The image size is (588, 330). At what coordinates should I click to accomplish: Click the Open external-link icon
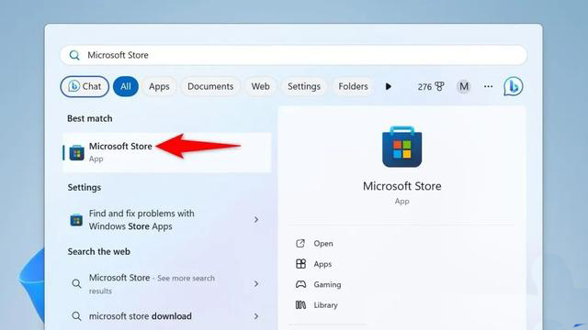point(300,244)
